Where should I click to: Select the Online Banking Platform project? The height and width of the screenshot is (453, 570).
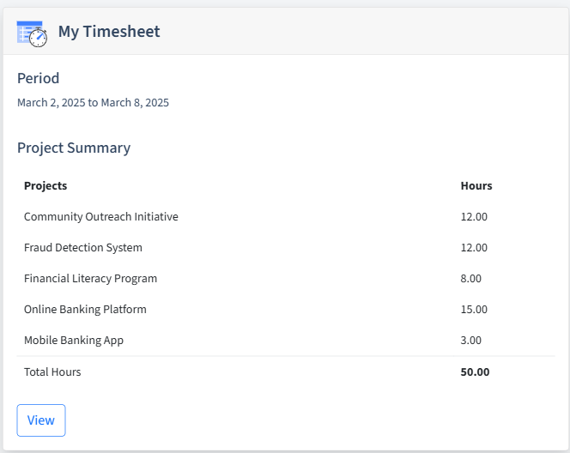tap(85, 309)
